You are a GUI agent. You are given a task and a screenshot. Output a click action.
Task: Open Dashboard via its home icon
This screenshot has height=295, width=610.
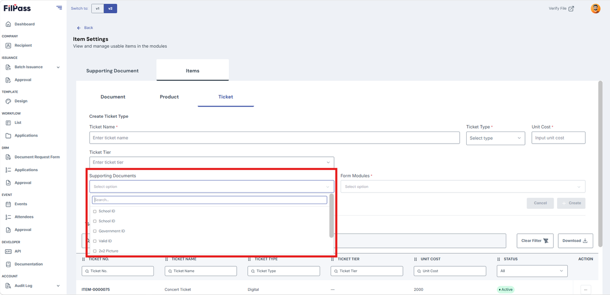pyautogui.click(x=8, y=24)
